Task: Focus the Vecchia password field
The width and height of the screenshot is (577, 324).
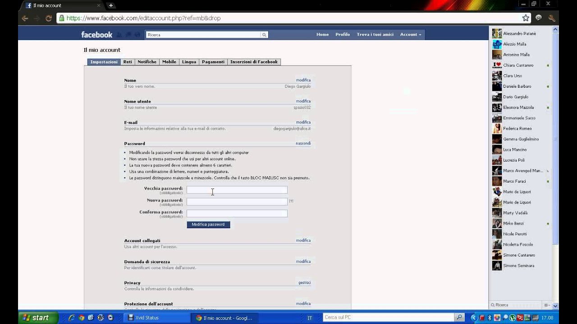Action: click(237, 190)
